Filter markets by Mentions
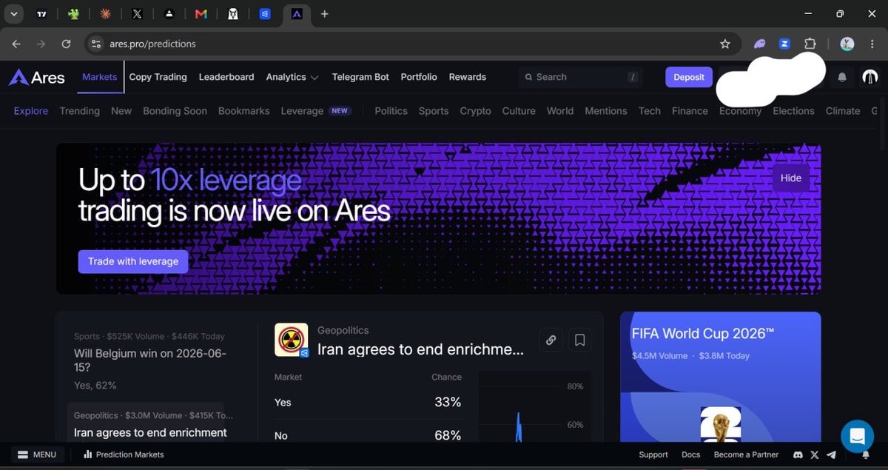 pyautogui.click(x=606, y=111)
